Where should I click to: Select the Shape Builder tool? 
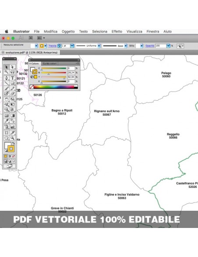tap(7, 110)
